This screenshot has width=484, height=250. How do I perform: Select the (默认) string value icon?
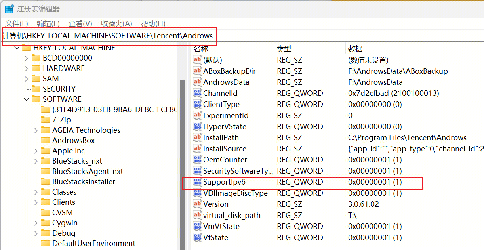pos(197,60)
